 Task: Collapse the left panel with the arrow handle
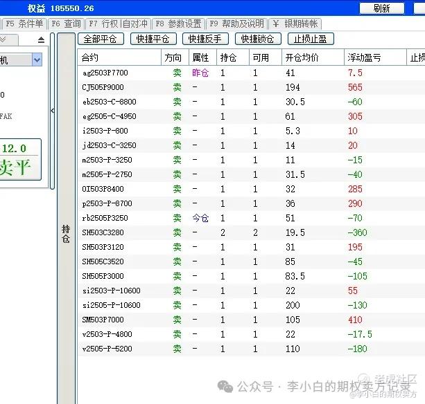(x=52, y=111)
